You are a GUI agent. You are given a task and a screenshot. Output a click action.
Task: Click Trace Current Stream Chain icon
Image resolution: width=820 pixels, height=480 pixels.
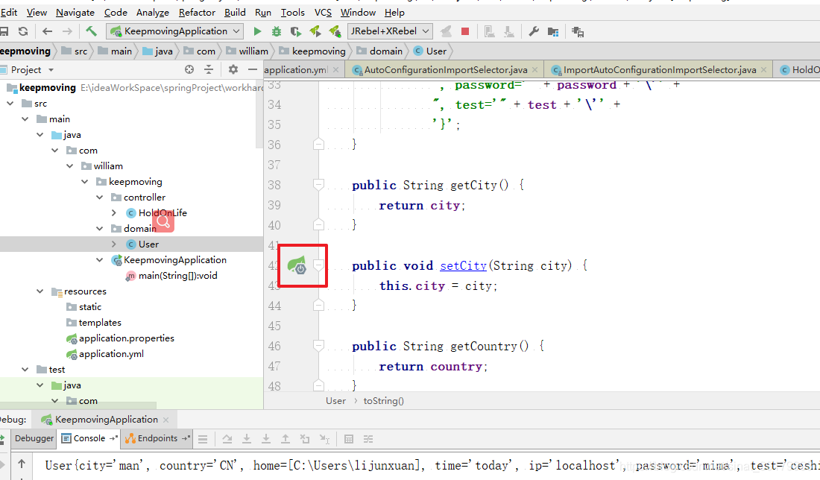coord(368,439)
